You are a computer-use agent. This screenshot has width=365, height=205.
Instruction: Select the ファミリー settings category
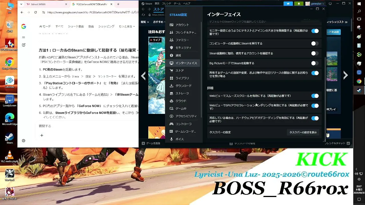pyautogui.click(x=182, y=40)
